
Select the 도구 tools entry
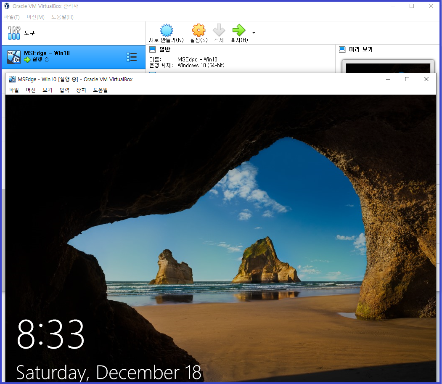tap(73, 33)
